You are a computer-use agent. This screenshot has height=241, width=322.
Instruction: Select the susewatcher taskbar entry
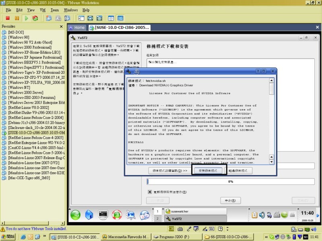196,211
